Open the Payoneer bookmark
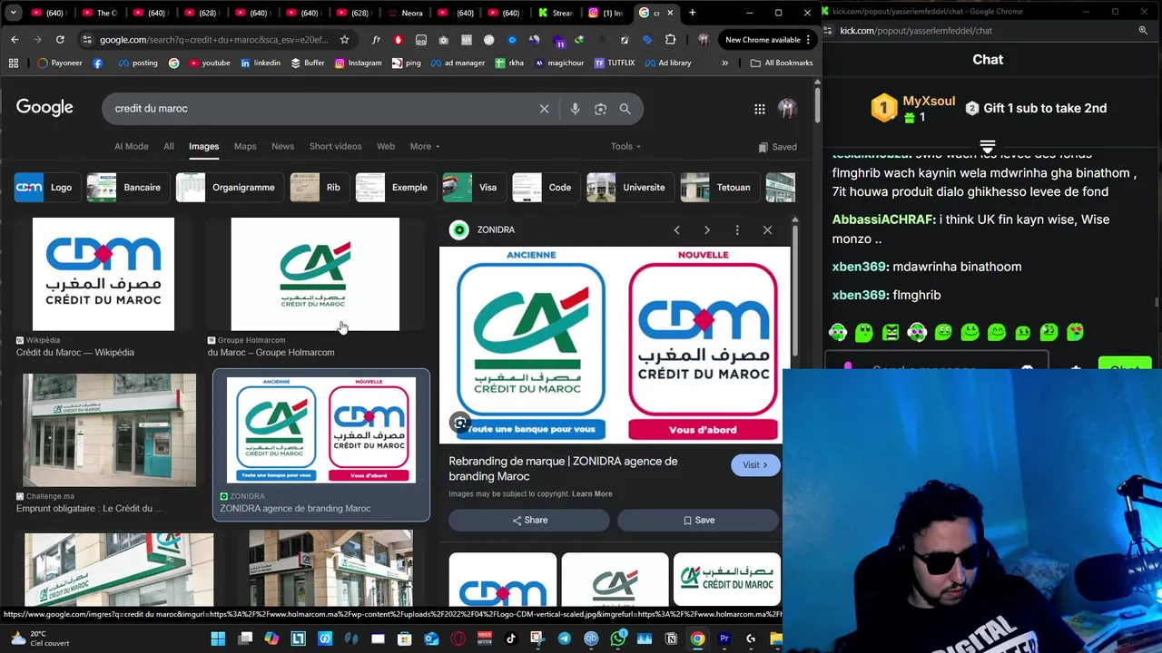 60,63
